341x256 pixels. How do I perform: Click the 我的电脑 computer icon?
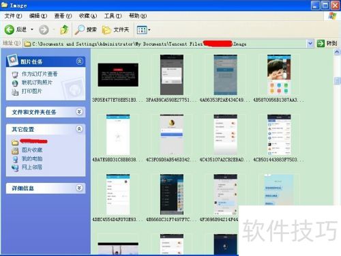pyautogui.click(x=15, y=159)
